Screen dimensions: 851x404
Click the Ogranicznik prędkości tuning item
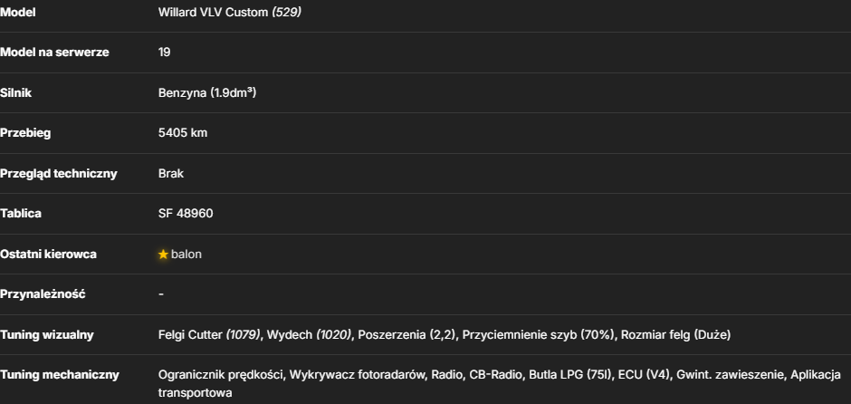pyautogui.click(x=220, y=375)
